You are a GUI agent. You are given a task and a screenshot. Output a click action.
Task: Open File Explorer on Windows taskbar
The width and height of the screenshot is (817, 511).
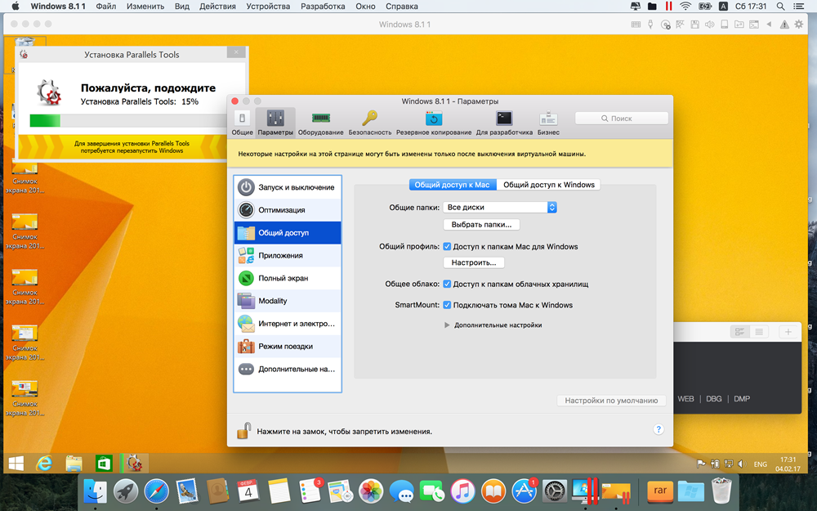pyautogui.click(x=74, y=463)
